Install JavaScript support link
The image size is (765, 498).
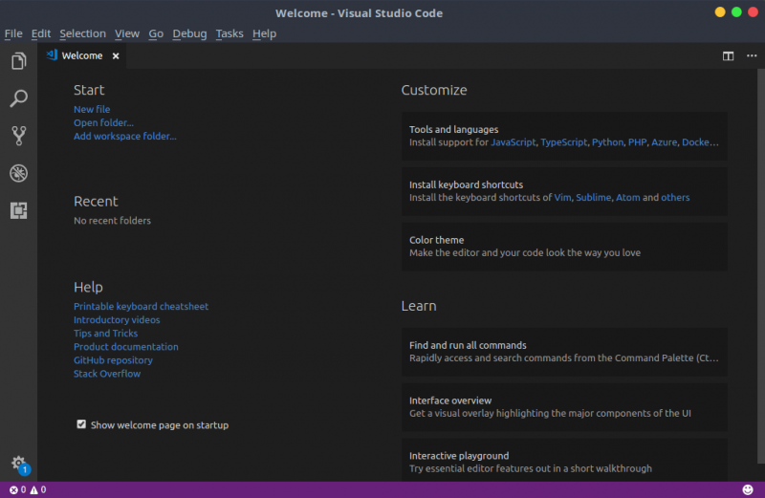point(513,142)
